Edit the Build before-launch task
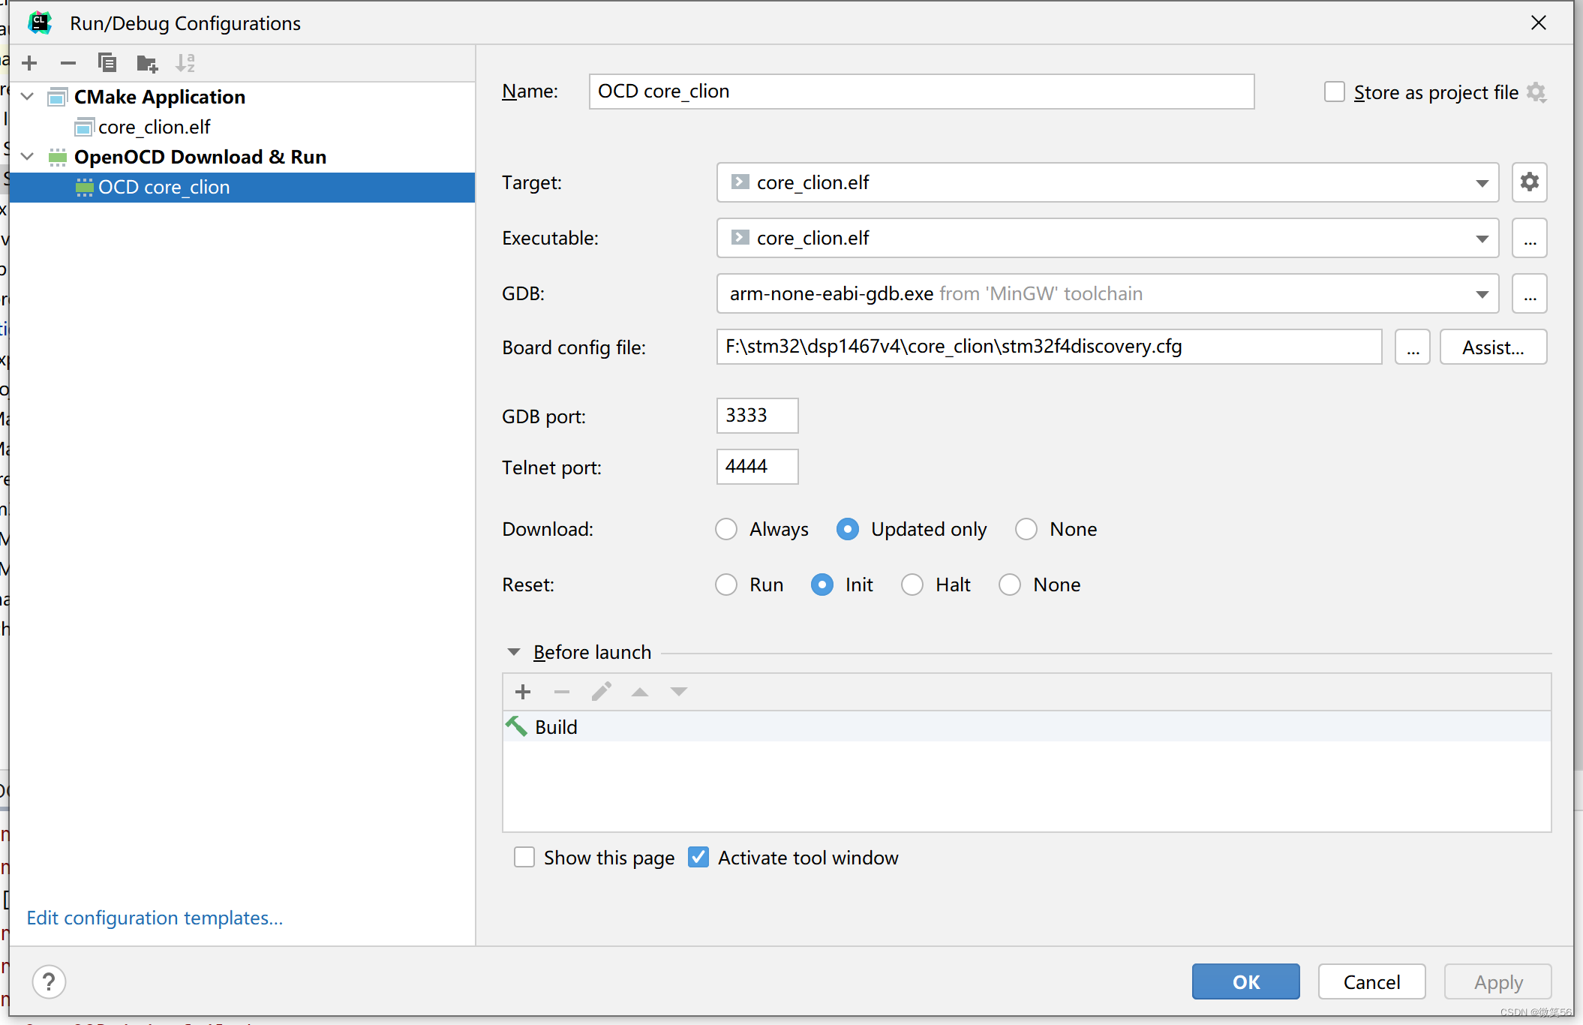The height and width of the screenshot is (1025, 1583). pos(601,691)
